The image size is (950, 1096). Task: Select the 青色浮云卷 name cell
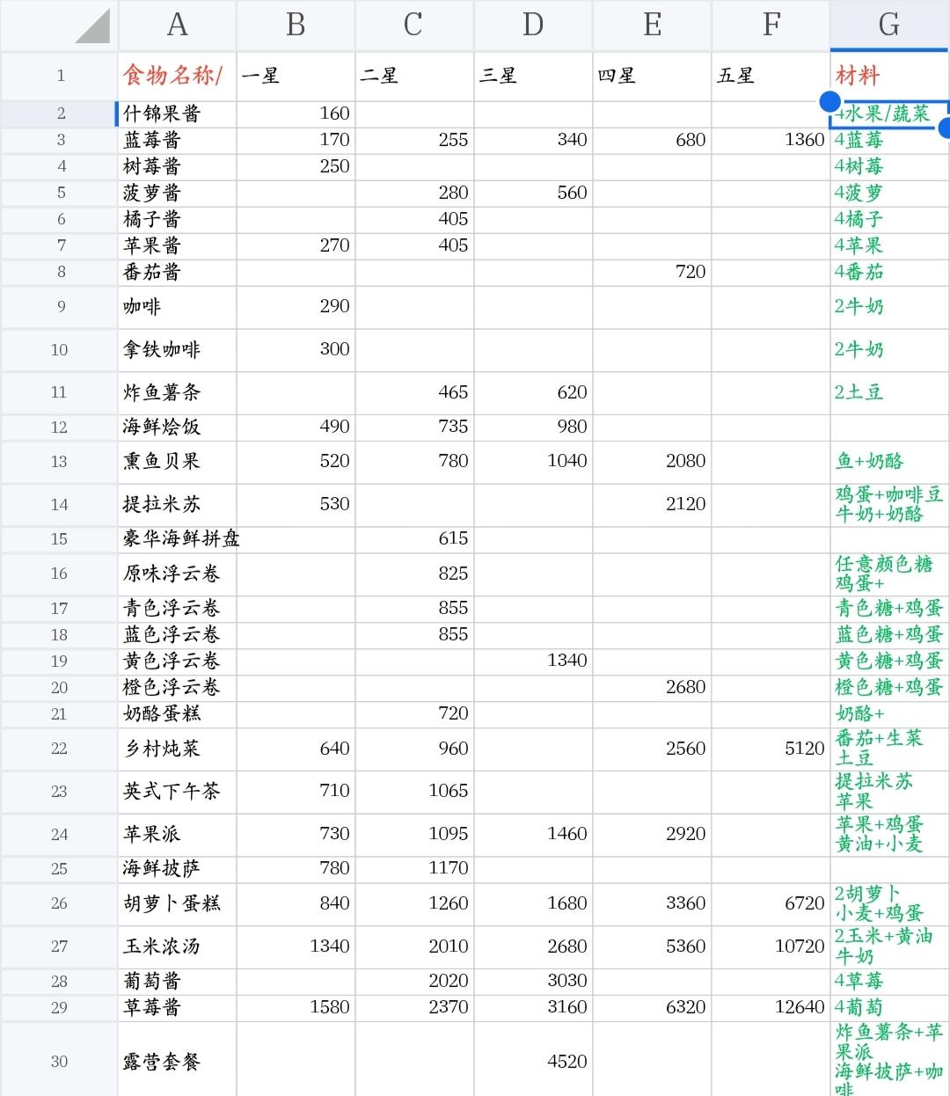177,609
